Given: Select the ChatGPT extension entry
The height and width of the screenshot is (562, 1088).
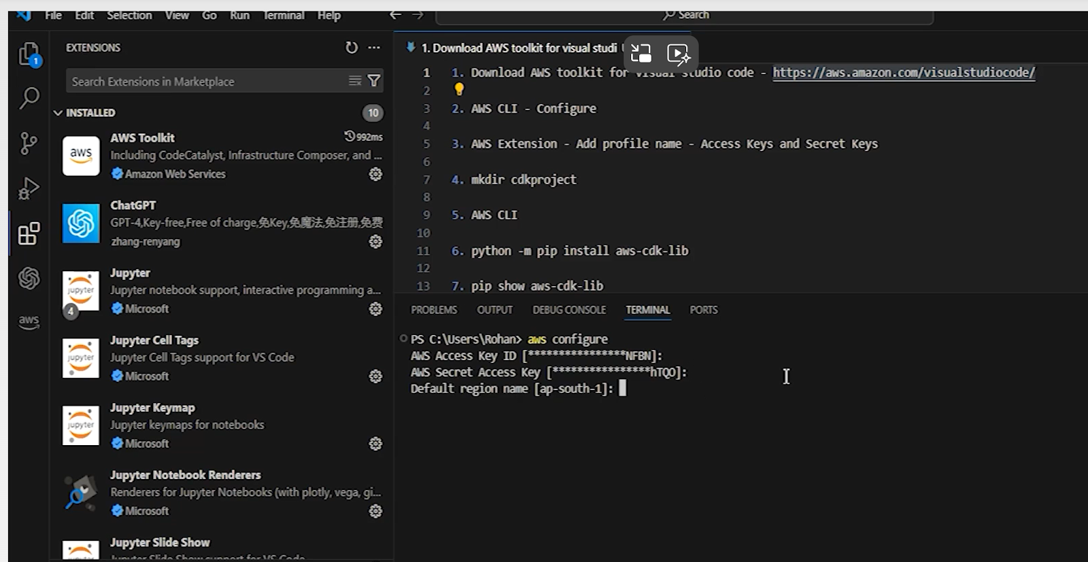Looking at the screenshot, I should (221, 223).
